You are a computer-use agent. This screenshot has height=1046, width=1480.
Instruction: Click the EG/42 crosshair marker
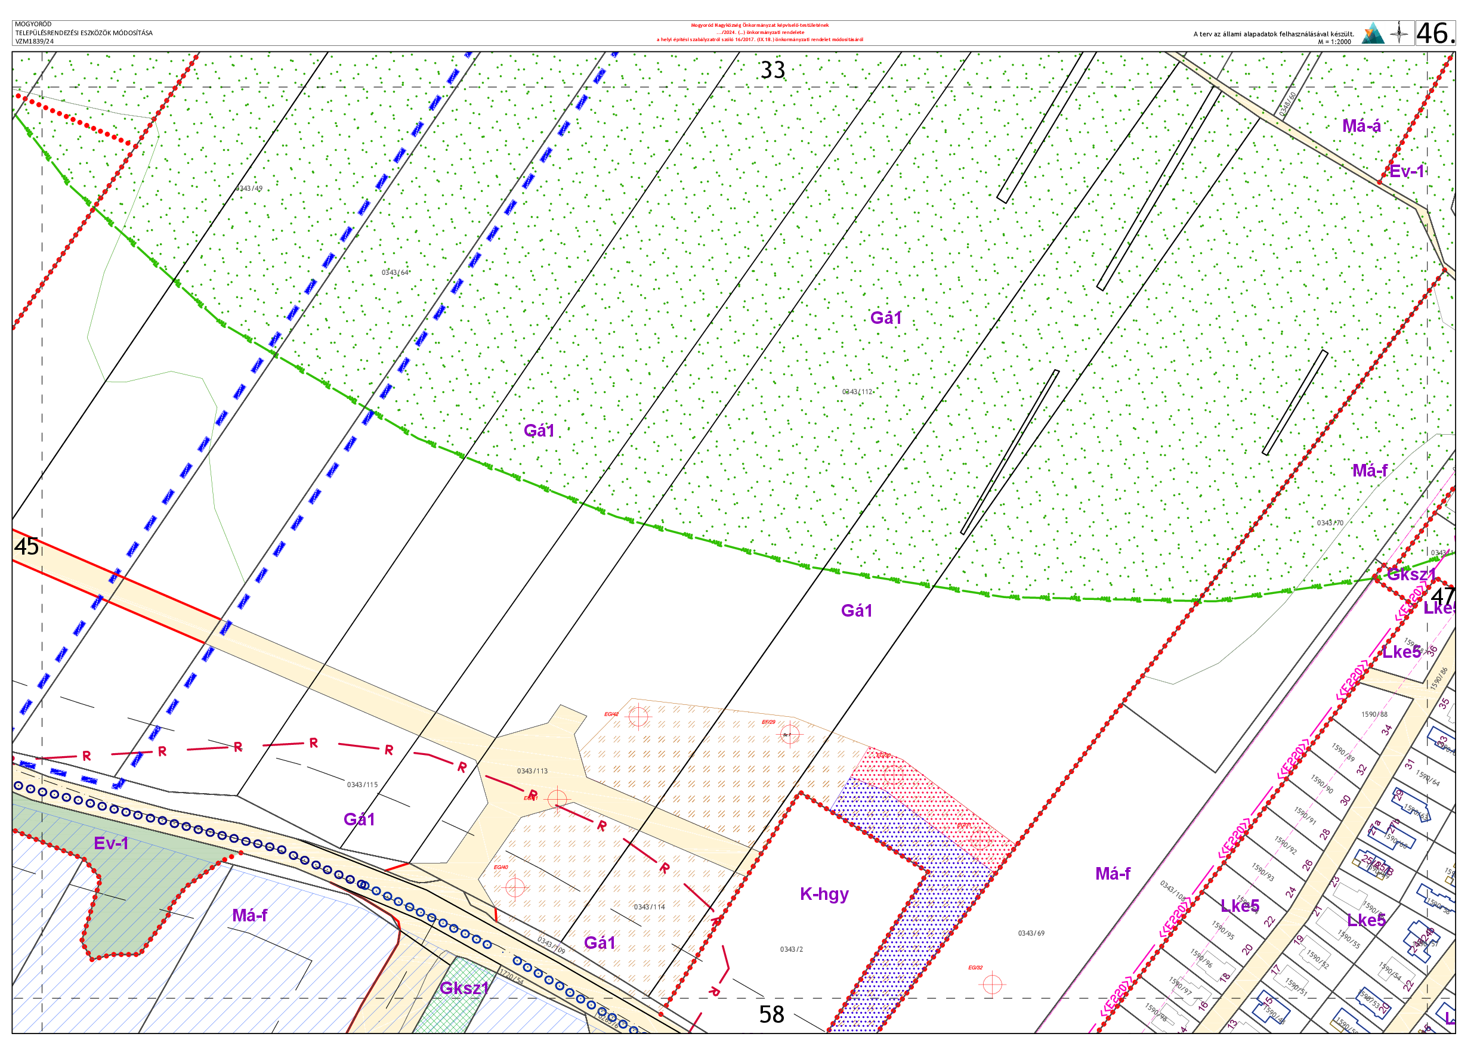[x=638, y=716]
